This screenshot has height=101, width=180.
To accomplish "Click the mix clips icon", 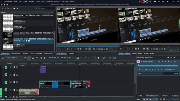I will click(x=25, y=58).
